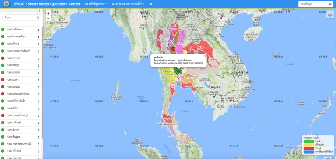Close the MAE NAM CHAO PHRAYA popup
The width and height of the screenshot is (336, 159).
205,55
